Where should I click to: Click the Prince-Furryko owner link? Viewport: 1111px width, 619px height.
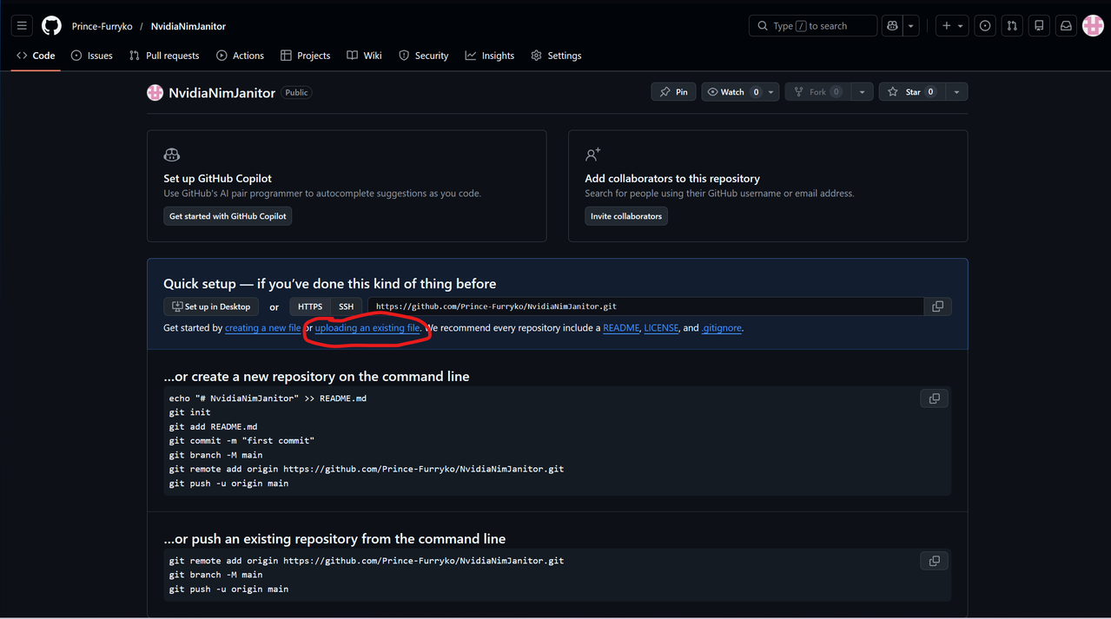point(103,26)
